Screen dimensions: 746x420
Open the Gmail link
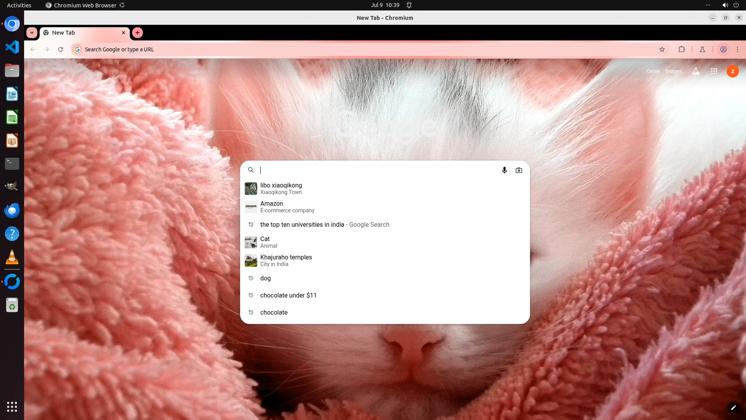(653, 71)
